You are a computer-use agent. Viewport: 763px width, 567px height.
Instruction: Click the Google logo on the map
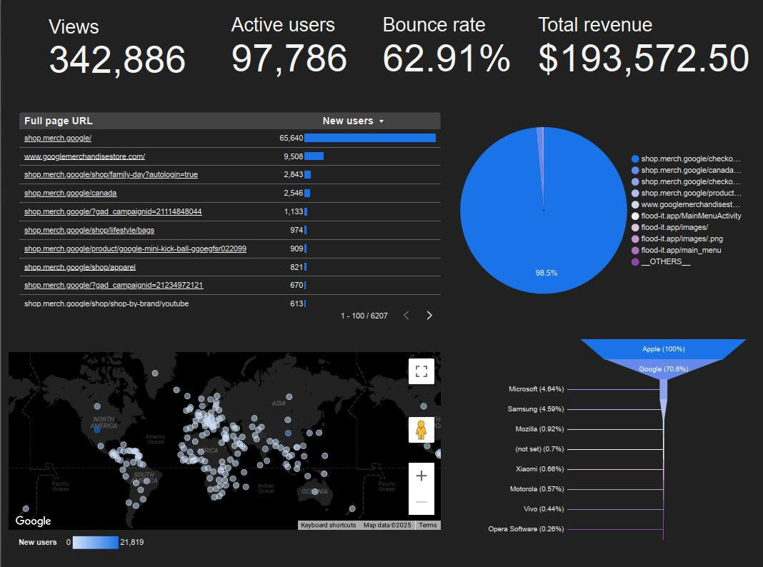[x=33, y=521]
